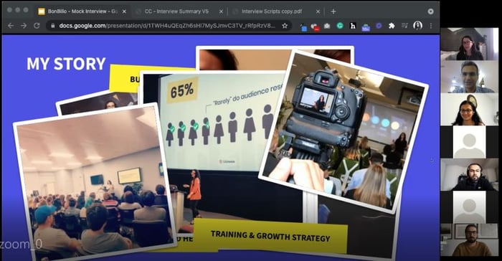The image size is (502, 261).
Task: Expand the tab search dropdown arrow
Action: (x=430, y=11)
